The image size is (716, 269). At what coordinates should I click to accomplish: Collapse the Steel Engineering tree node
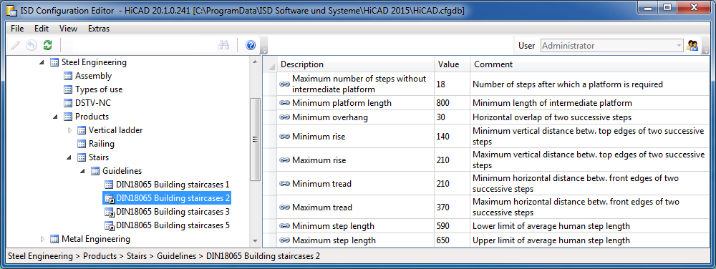(x=43, y=63)
